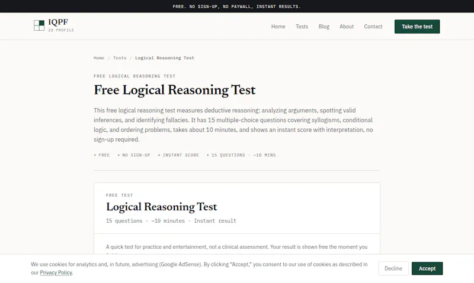Click the '+ 15 QUESTIONS · ~10 MINS' tag
474x283 pixels.
click(241, 155)
